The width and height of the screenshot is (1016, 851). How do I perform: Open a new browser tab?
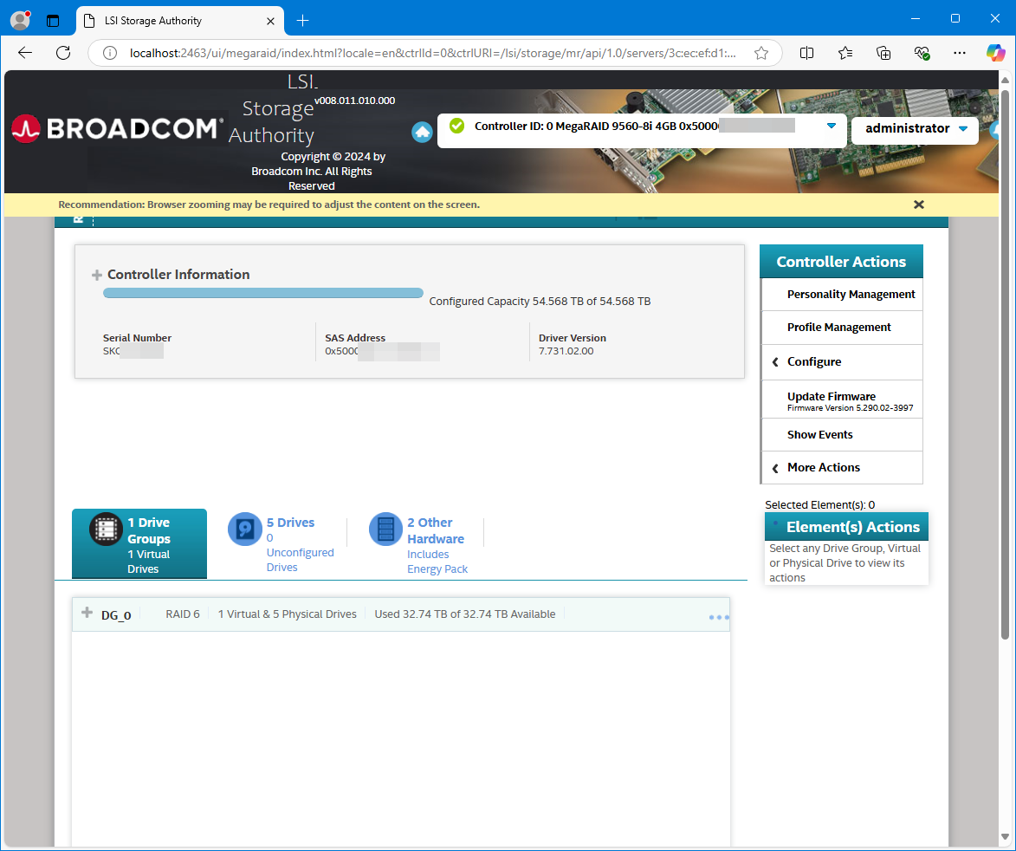[x=302, y=21]
